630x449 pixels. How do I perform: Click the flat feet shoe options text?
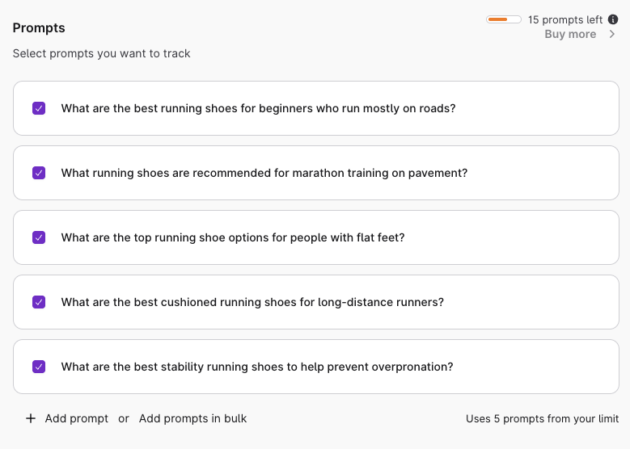(x=233, y=237)
